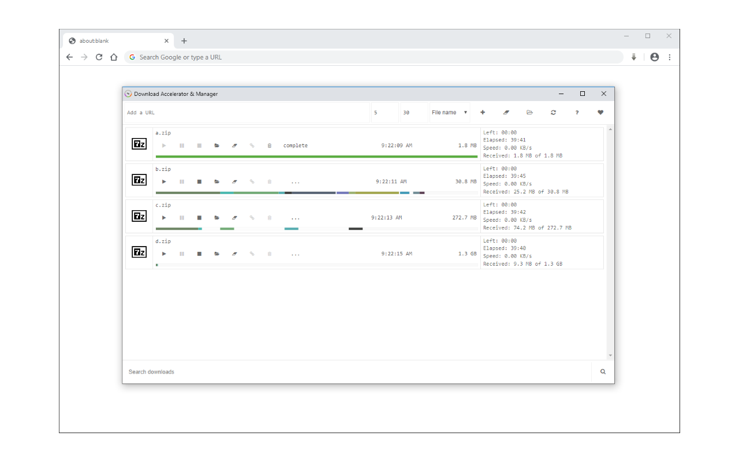Click eraser icon on d.zip row
739x462 pixels.
point(234,254)
